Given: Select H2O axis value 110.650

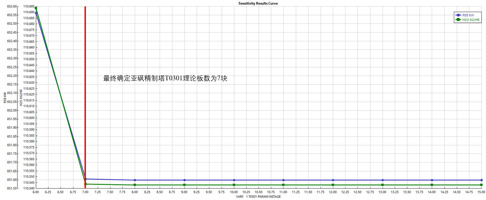Looking at the screenshot, I should click(29, 59).
